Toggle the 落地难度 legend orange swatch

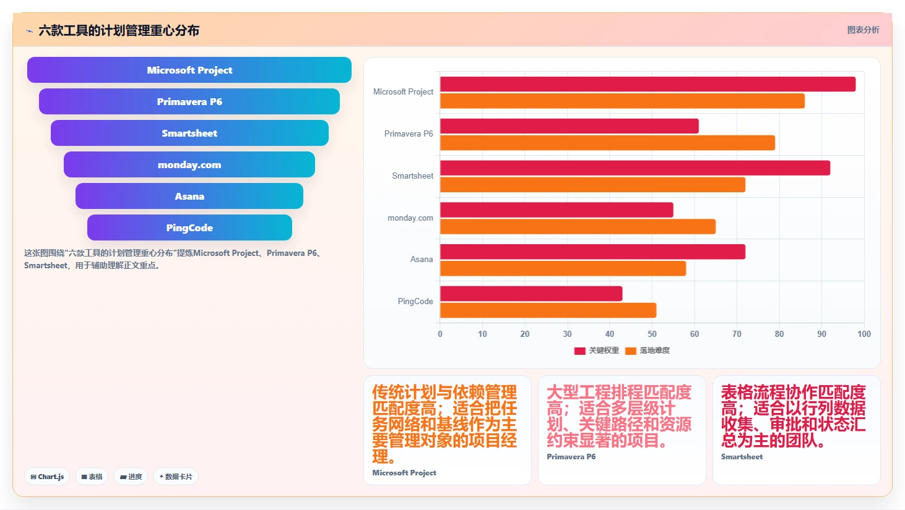point(631,351)
